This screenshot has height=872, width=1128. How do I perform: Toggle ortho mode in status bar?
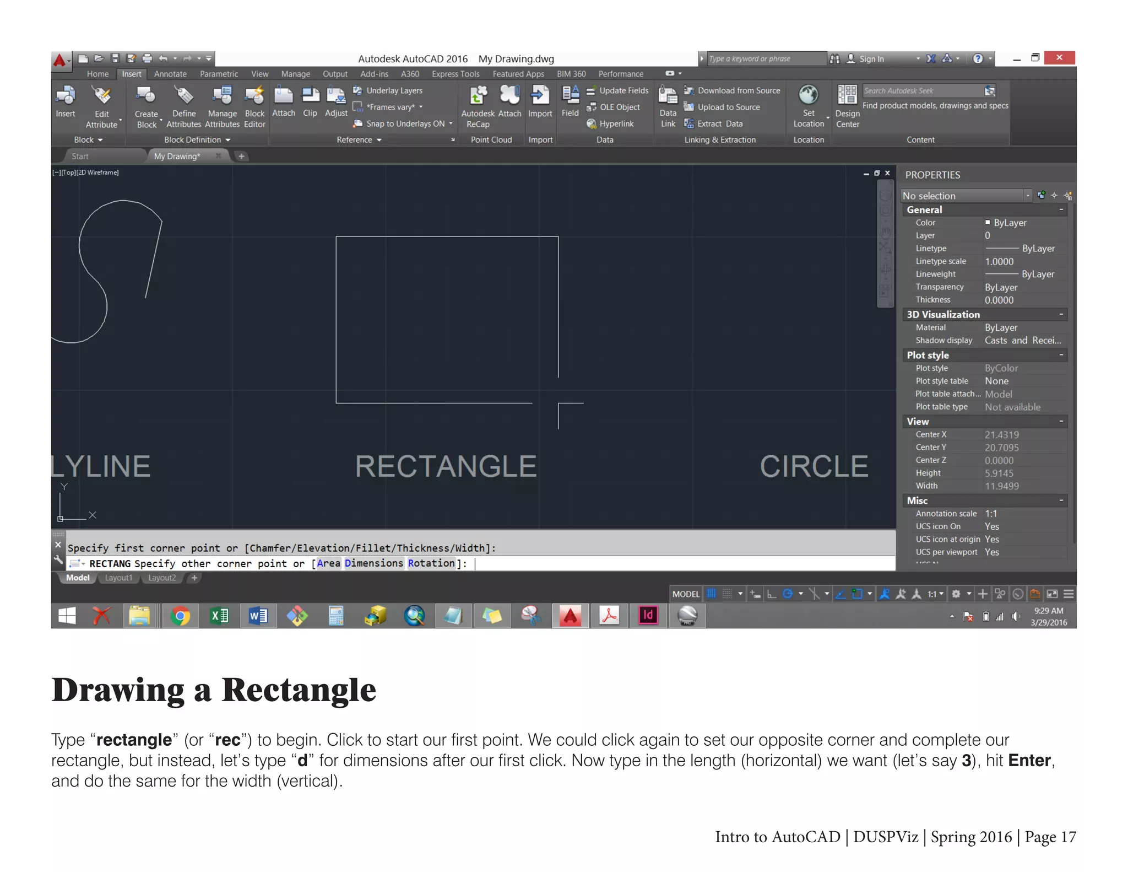(772, 594)
